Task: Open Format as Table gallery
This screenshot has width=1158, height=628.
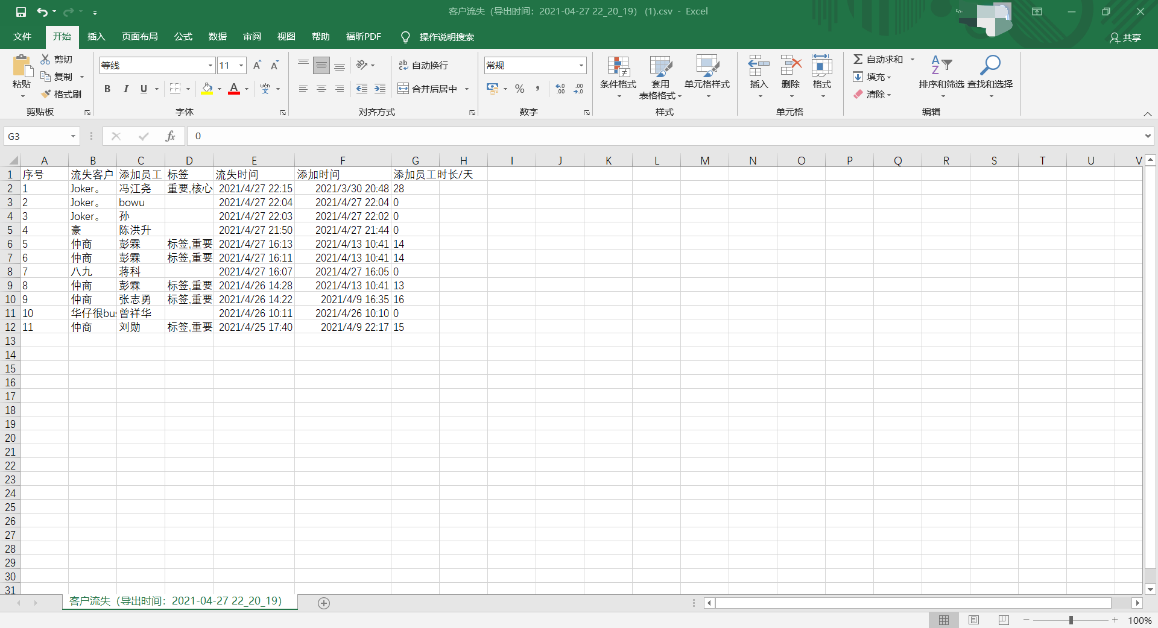Action: [660, 77]
